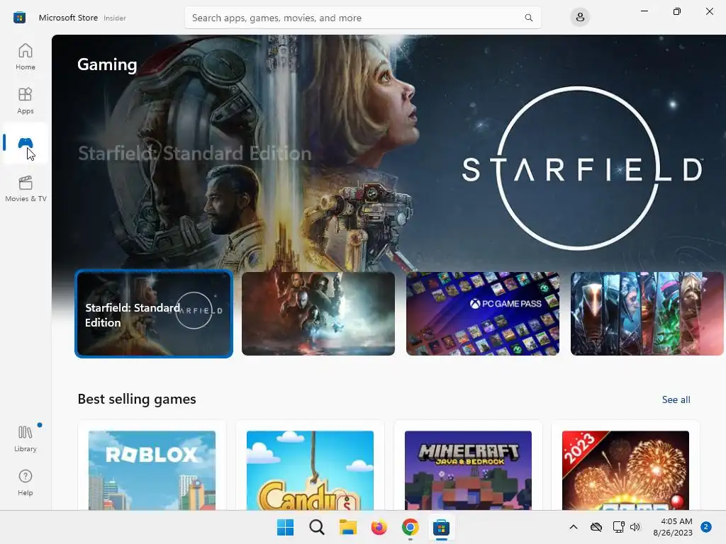Open the user account profile icon
The width and height of the screenshot is (726, 544).
pos(580,18)
